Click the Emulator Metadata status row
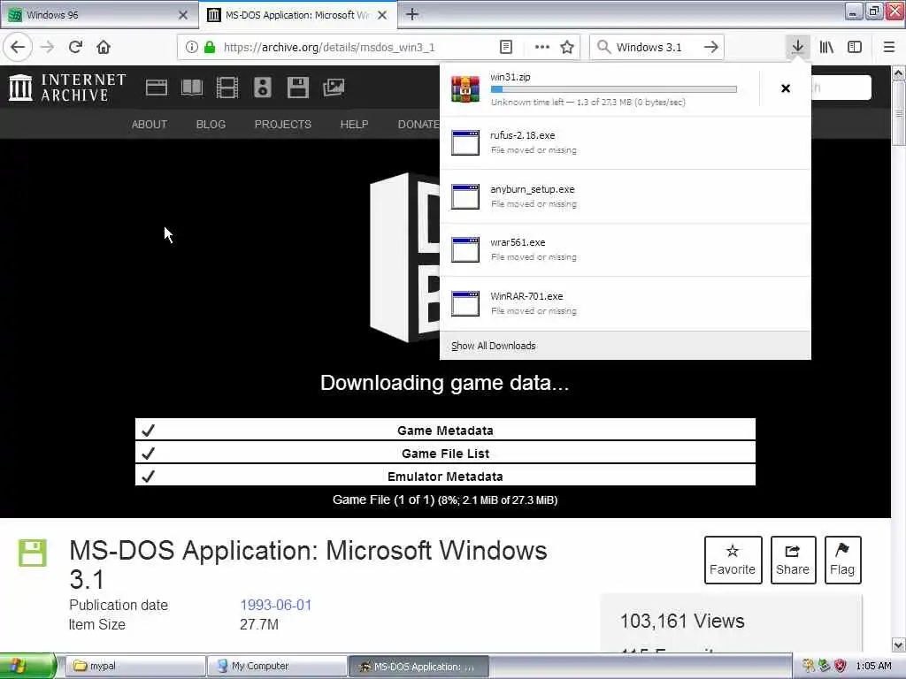The height and width of the screenshot is (679, 906). tap(445, 477)
